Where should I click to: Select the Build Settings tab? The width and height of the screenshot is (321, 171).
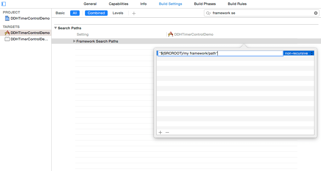tap(171, 4)
